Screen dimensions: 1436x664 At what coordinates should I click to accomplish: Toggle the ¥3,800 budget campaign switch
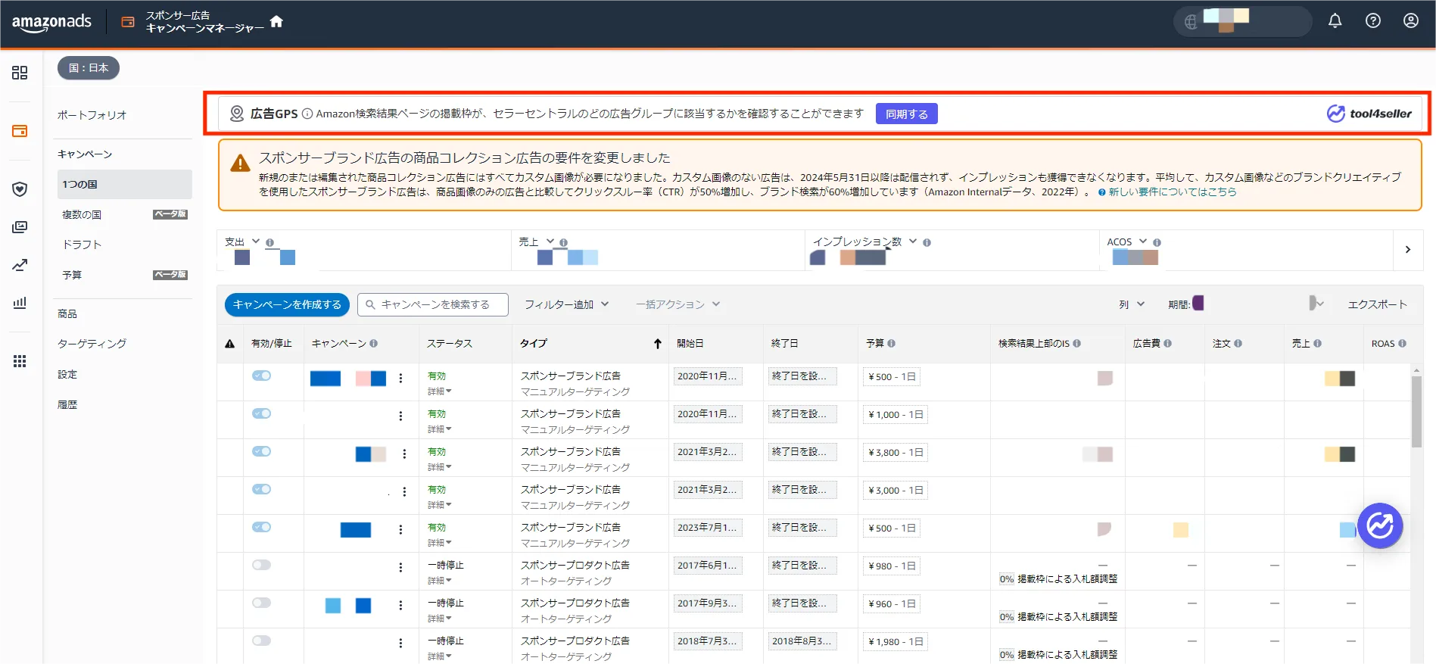[262, 451]
